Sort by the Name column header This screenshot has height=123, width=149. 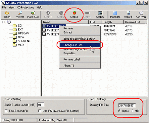(65, 22)
